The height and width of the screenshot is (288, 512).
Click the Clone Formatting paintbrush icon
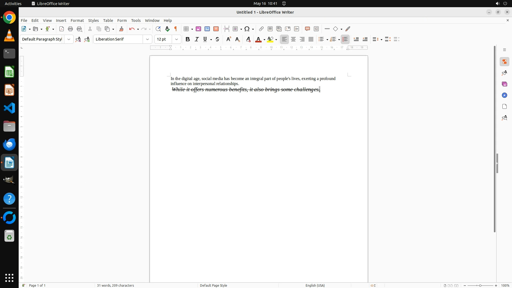pyautogui.click(x=121, y=29)
